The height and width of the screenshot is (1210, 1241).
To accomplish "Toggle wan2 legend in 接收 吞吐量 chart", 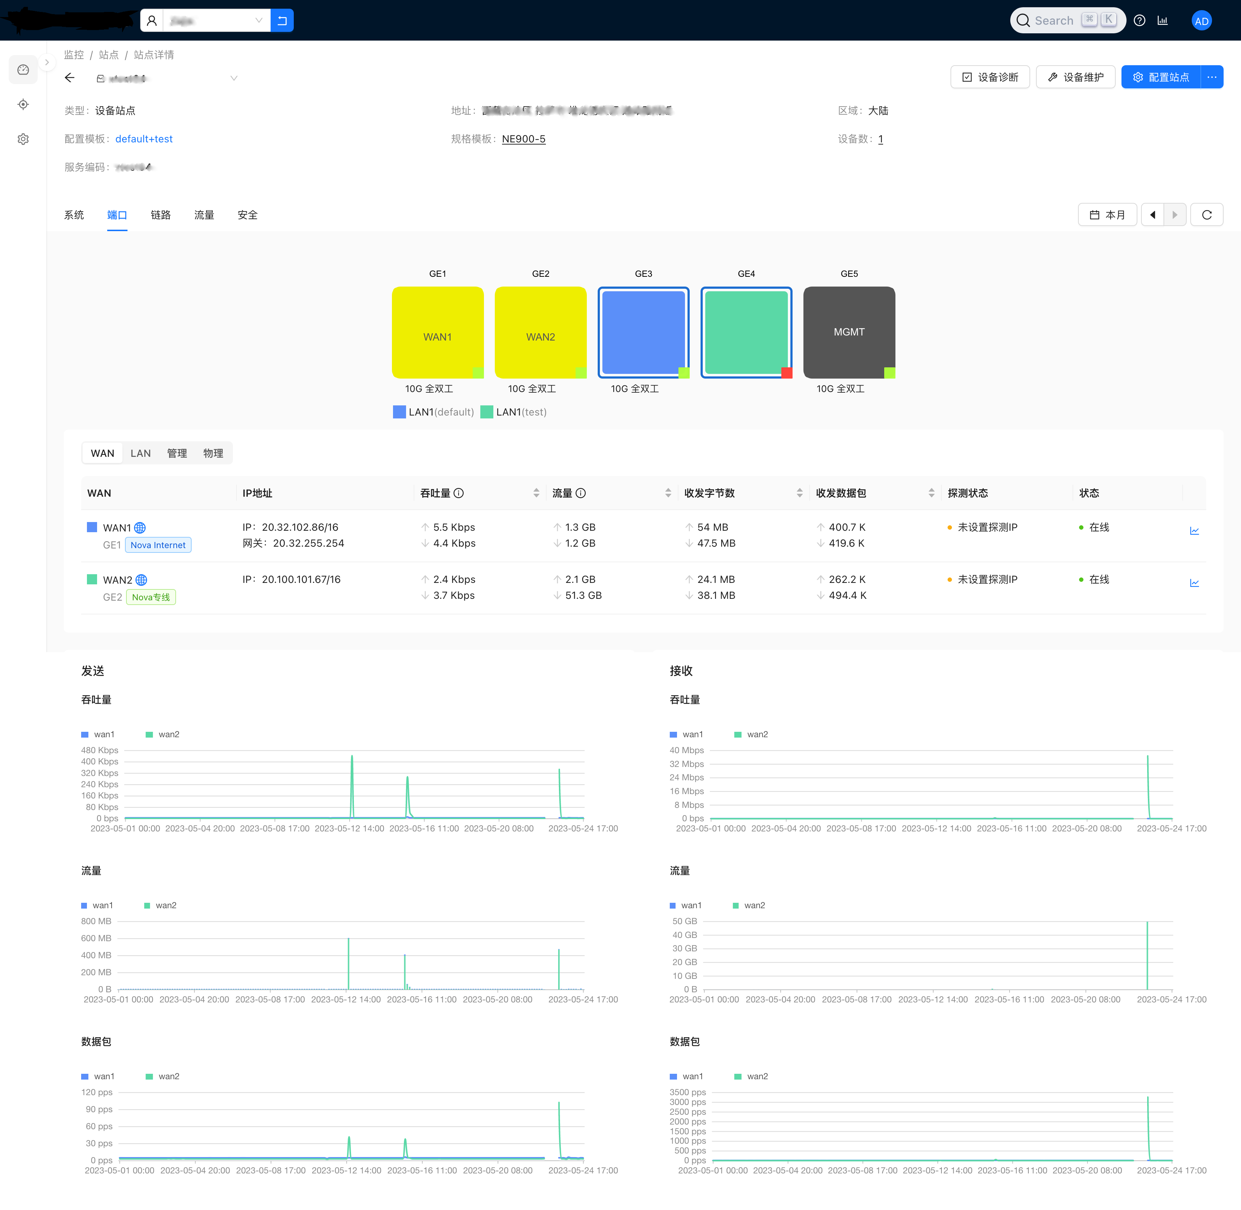I will [751, 734].
